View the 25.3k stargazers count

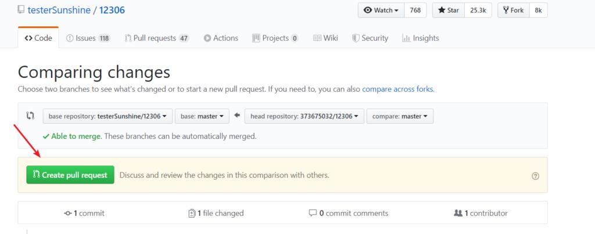click(x=478, y=10)
